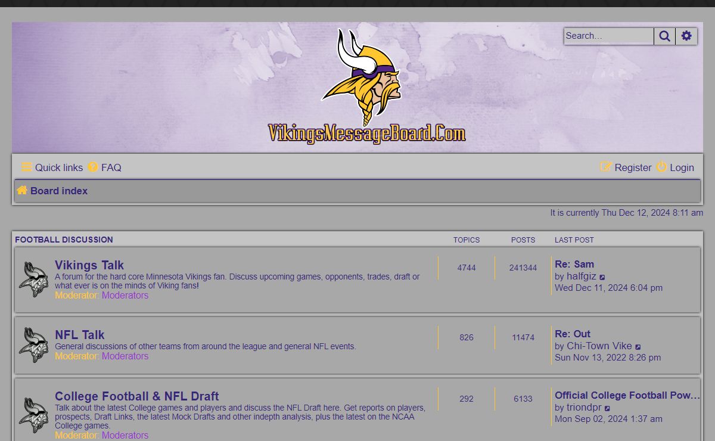Click the TOPICS column header

pos(467,240)
